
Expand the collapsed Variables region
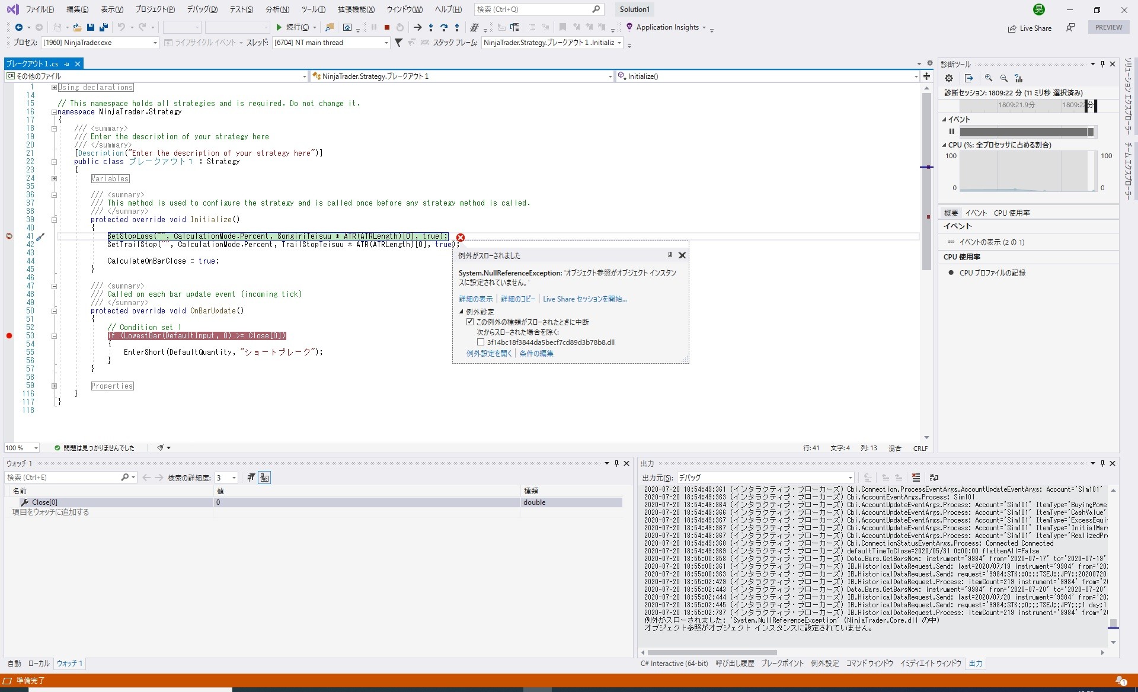pyautogui.click(x=54, y=178)
